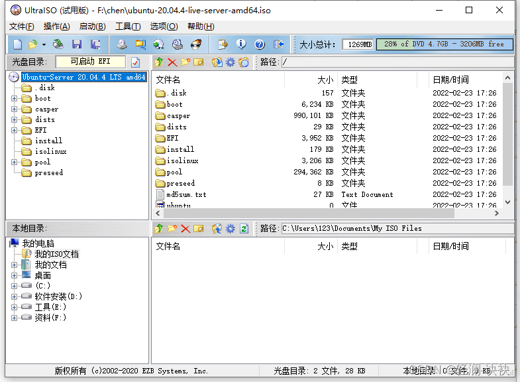Open the 选项(O) menu
The height and width of the screenshot is (382, 520).
click(164, 27)
